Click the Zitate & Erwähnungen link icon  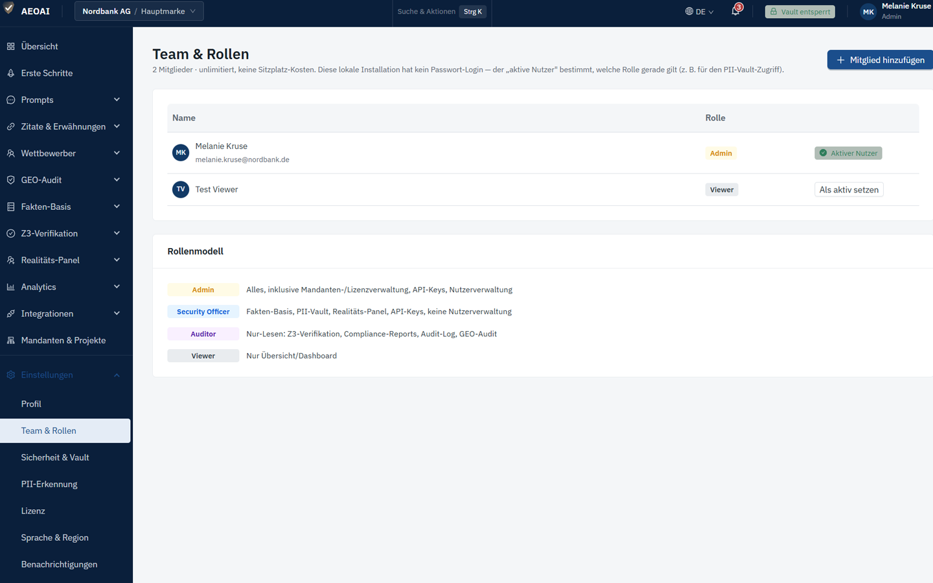pyautogui.click(x=10, y=127)
